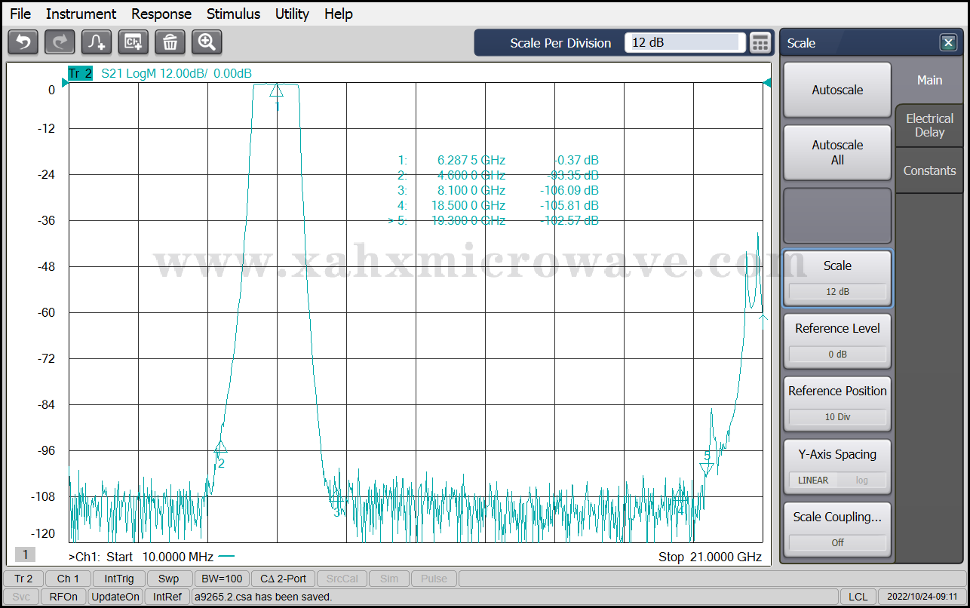Click the date and time display
Screen dimensions: 970x608
pyautogui.click(x=922, y=597)
